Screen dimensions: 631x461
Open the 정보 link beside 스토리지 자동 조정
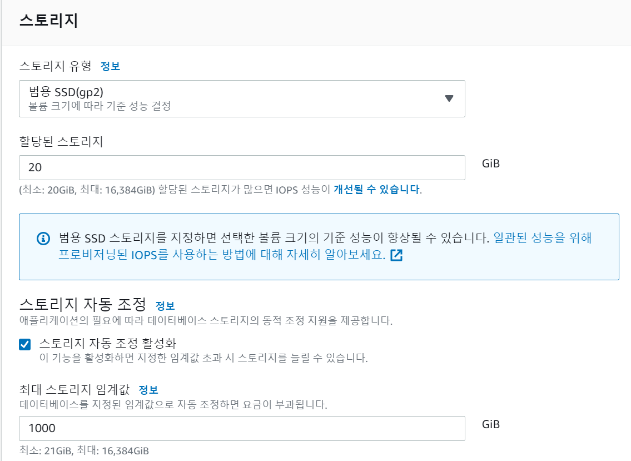tap(165, 305)
